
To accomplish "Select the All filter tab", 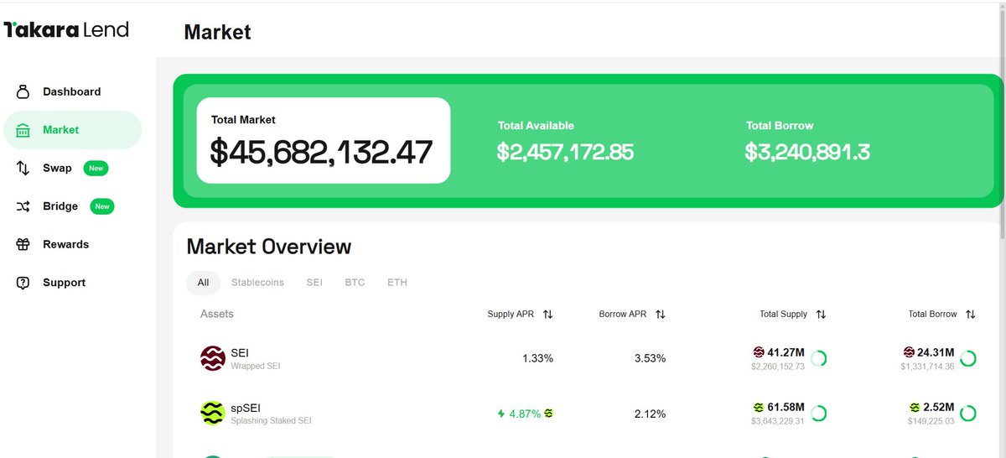I will 203,283.
